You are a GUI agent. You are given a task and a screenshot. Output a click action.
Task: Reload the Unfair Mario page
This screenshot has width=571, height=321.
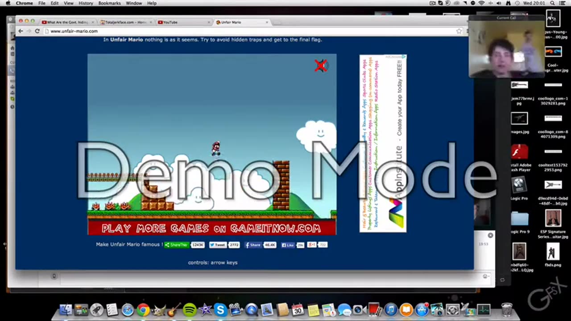point(37,31)
